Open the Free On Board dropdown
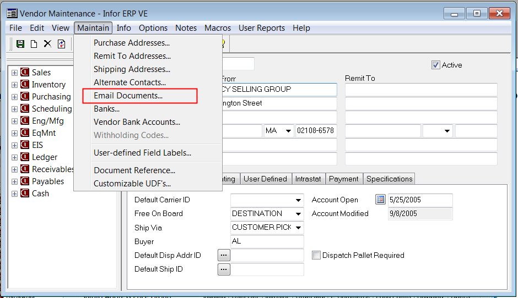 point(298,214)
